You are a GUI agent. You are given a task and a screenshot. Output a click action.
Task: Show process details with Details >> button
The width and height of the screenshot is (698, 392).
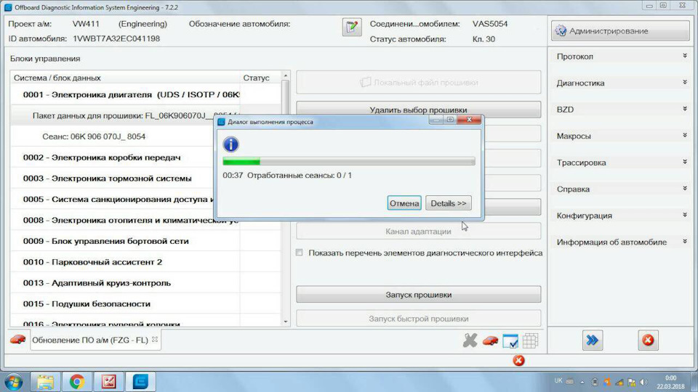coord(449,203)
